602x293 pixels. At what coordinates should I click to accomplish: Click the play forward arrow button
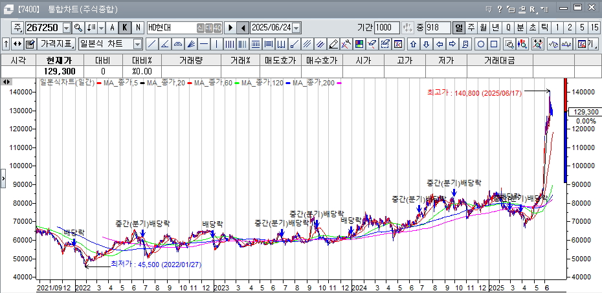[230, 28]
